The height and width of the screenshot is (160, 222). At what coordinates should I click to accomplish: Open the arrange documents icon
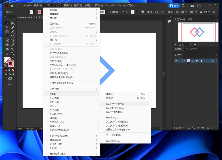click(x=192, y=6)
